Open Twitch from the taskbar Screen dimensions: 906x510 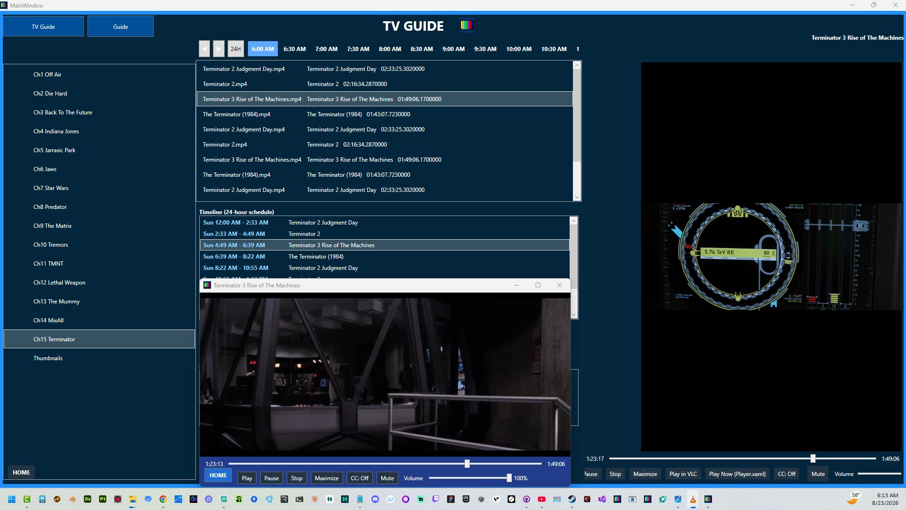(x=436, y=499)
